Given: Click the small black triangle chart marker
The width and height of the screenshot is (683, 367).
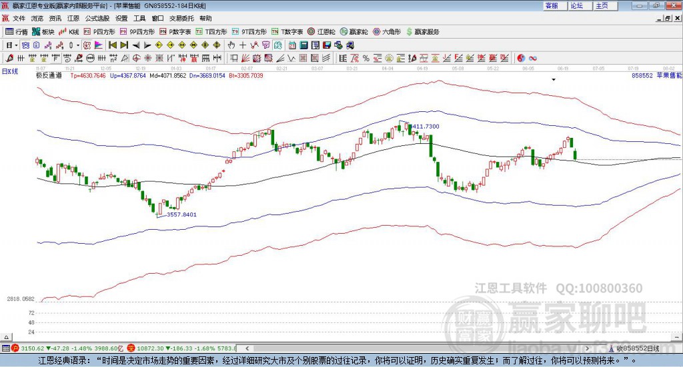Looking at the screenshot, I should [x=554, y=79].
